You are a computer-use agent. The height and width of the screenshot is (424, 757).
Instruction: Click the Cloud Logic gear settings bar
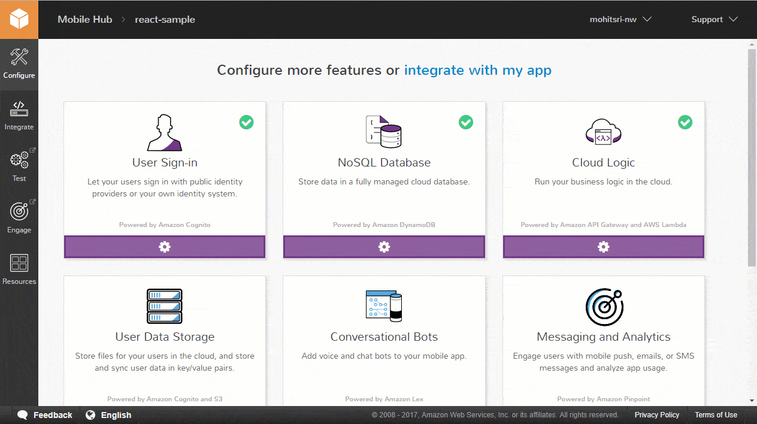coord(604,247)
